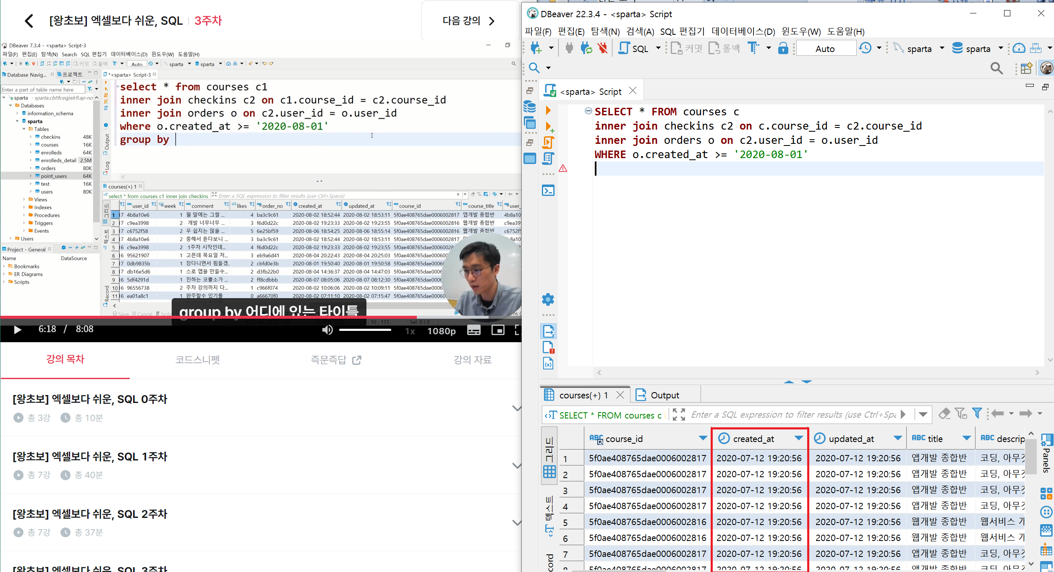
Task: Toggle the text view vertical tab
Action: point(549,516)
